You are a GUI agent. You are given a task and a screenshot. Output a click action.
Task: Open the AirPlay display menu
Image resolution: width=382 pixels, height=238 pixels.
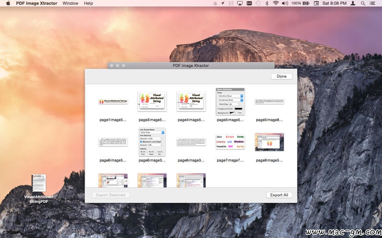[240, 3]
